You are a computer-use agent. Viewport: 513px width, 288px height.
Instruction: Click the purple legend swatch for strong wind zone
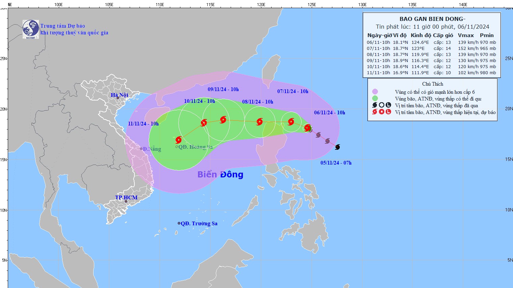(375, 92)
